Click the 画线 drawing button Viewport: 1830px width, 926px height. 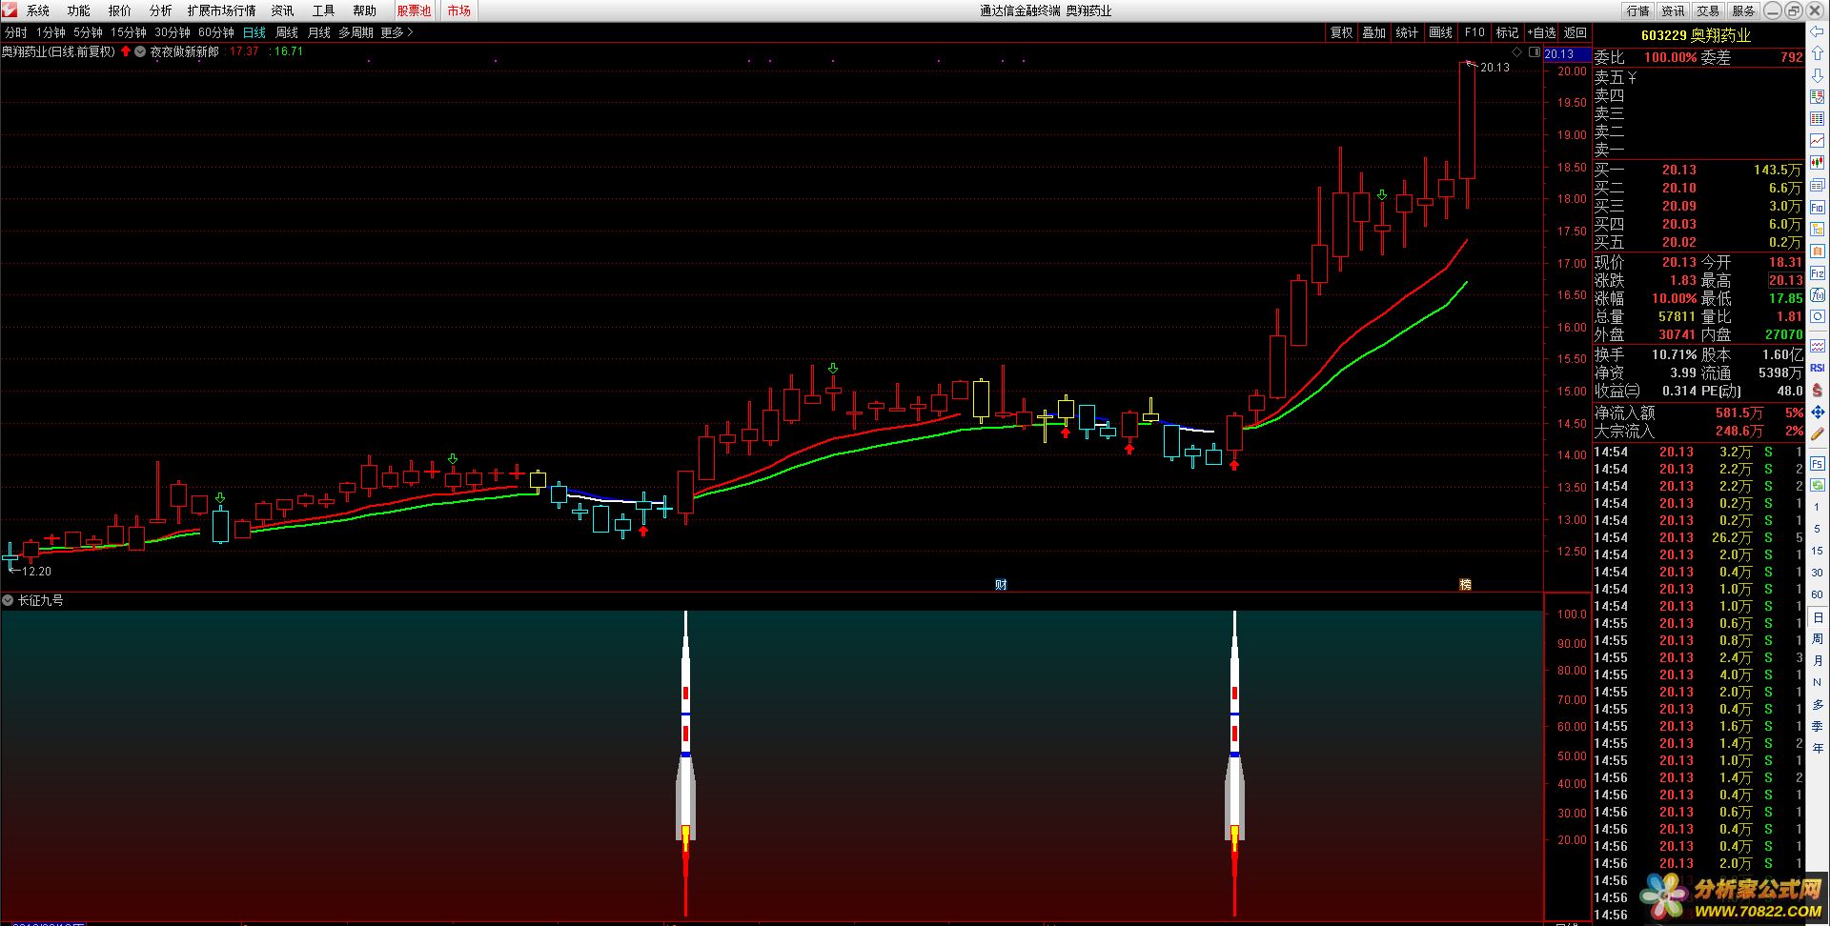(1441, 32)
